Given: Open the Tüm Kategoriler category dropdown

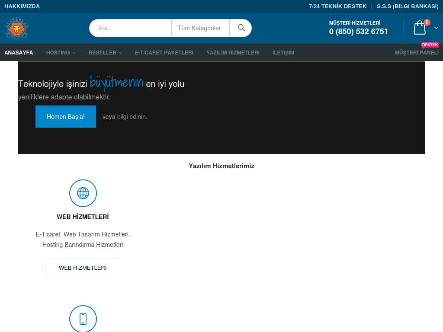Looking at the screenshot, I should (x=199, y=28).
